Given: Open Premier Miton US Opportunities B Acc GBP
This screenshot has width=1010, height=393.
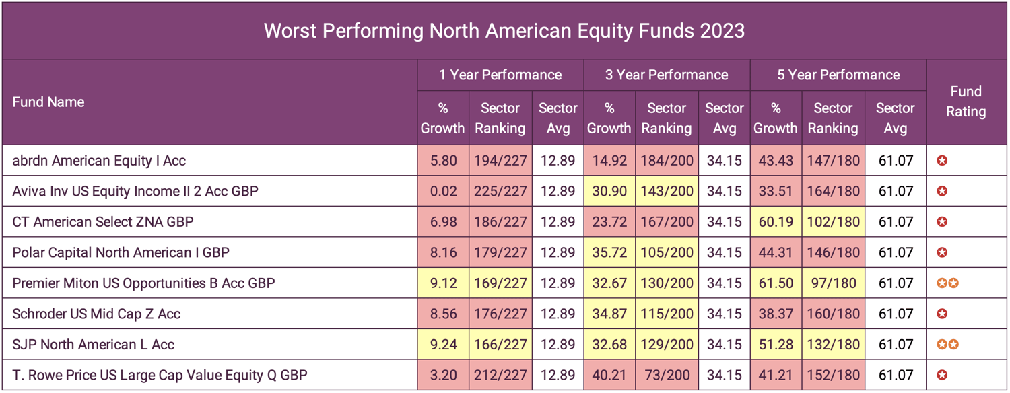Looking at the screenshot, I should [x=143, y=283].
